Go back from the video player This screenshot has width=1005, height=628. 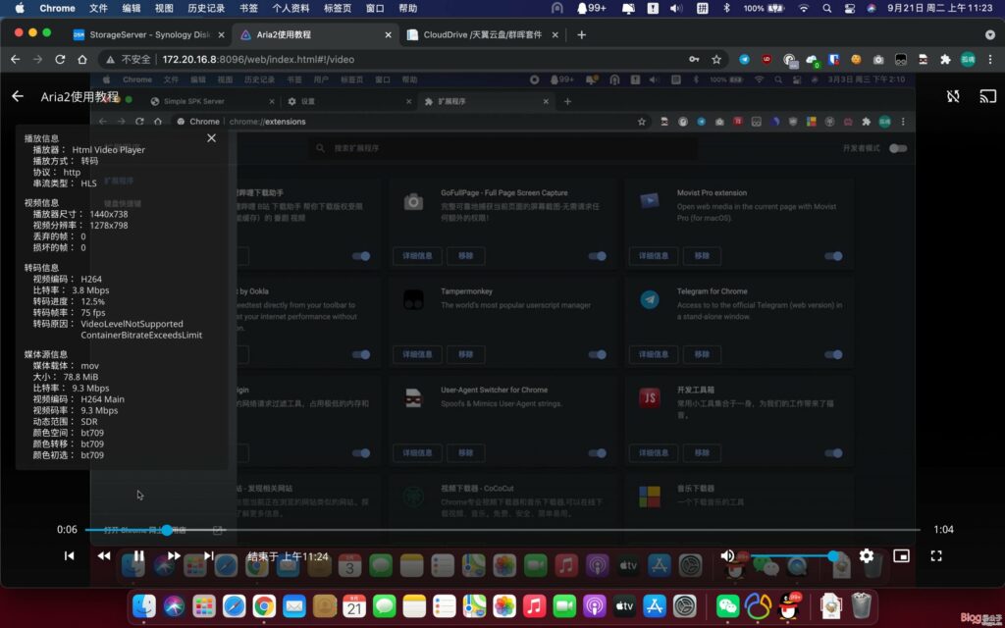click(x=18, y=96)
